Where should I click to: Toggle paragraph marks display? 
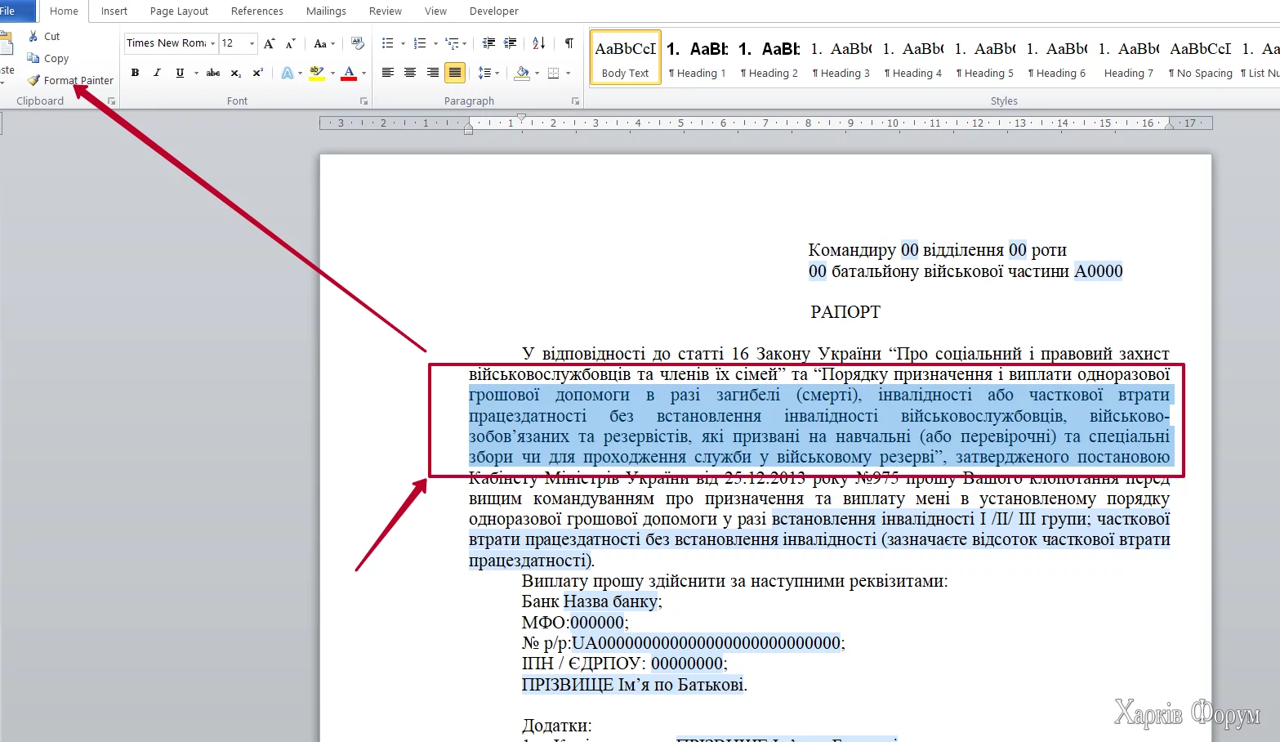tap(569, 43)
